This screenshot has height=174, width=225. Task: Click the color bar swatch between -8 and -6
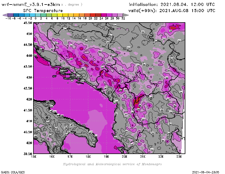[x=16, y=15]
